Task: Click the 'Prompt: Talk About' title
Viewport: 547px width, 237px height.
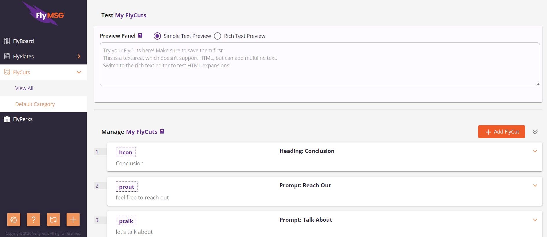Action: click(x=306, y=220)
